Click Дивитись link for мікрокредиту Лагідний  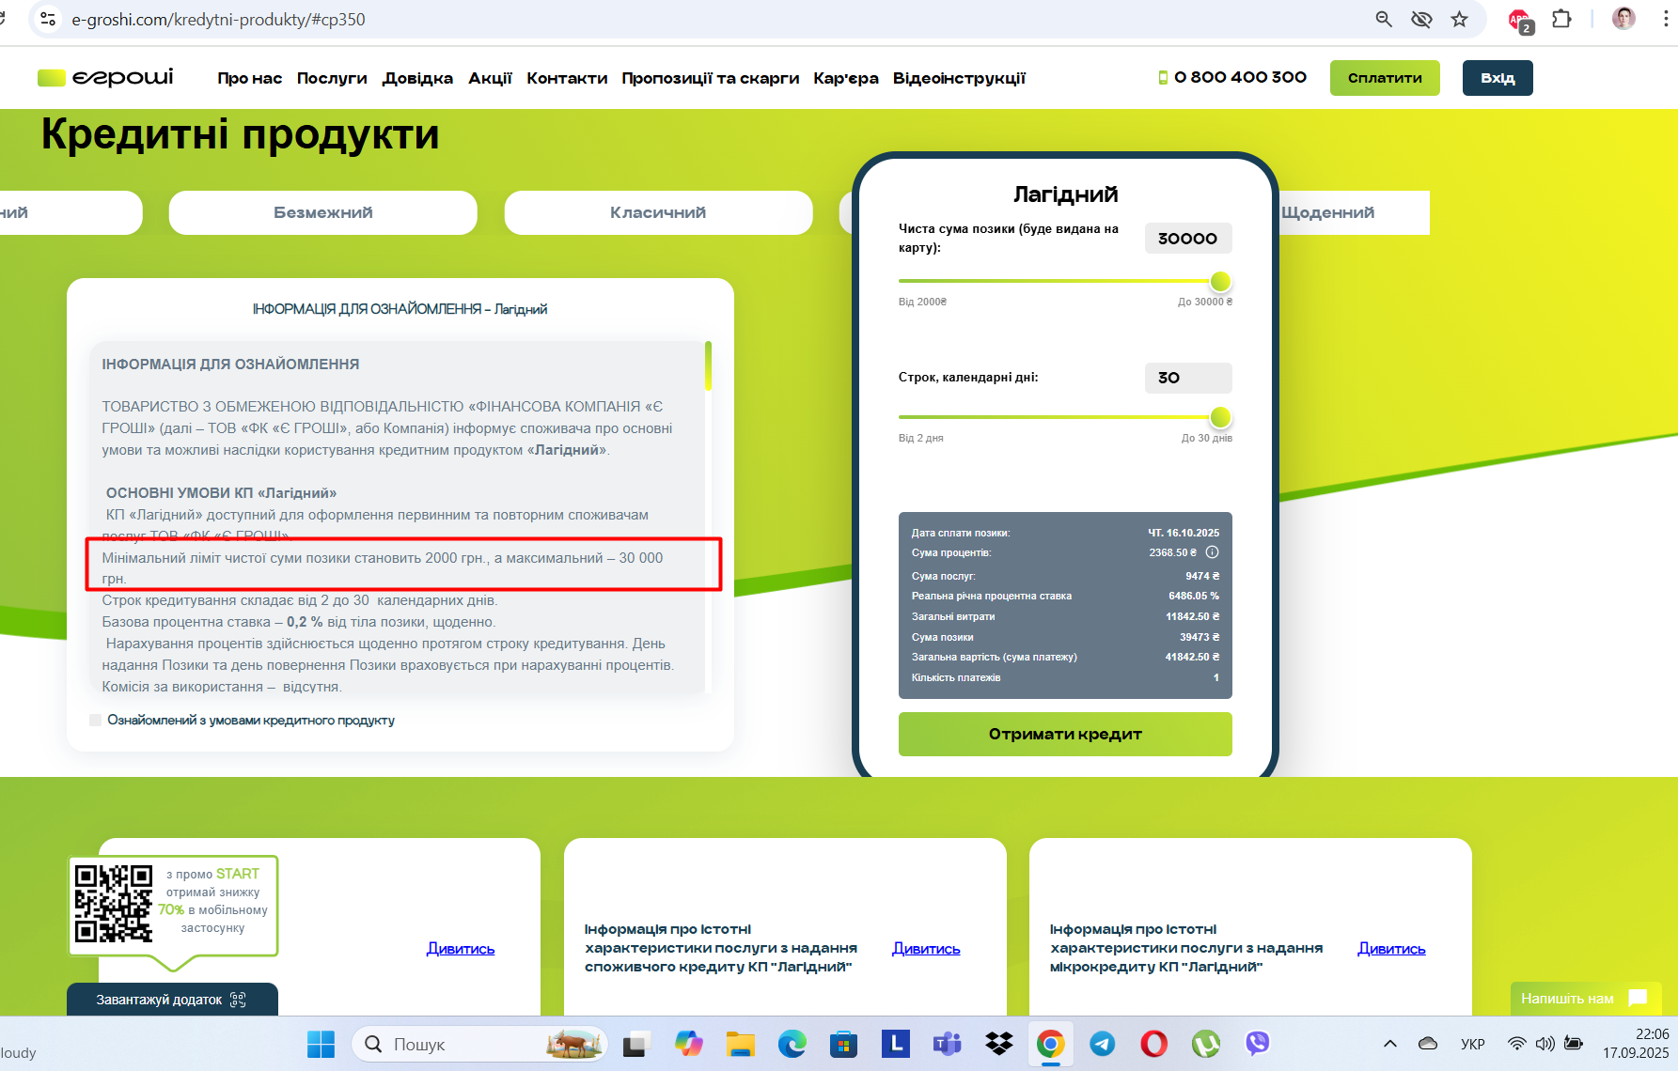[x=1391, y=949]
